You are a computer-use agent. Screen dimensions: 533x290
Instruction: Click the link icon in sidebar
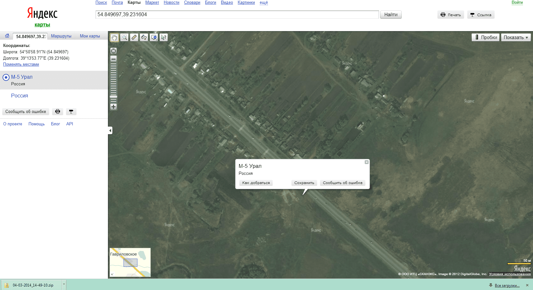point(71,112)
